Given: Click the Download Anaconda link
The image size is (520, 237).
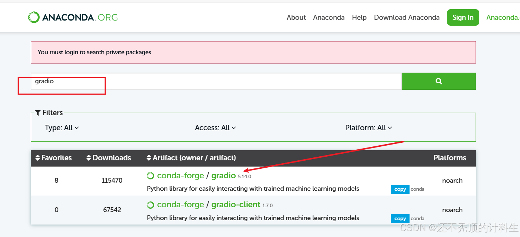Looking at the screenshot, I should 407,17.
